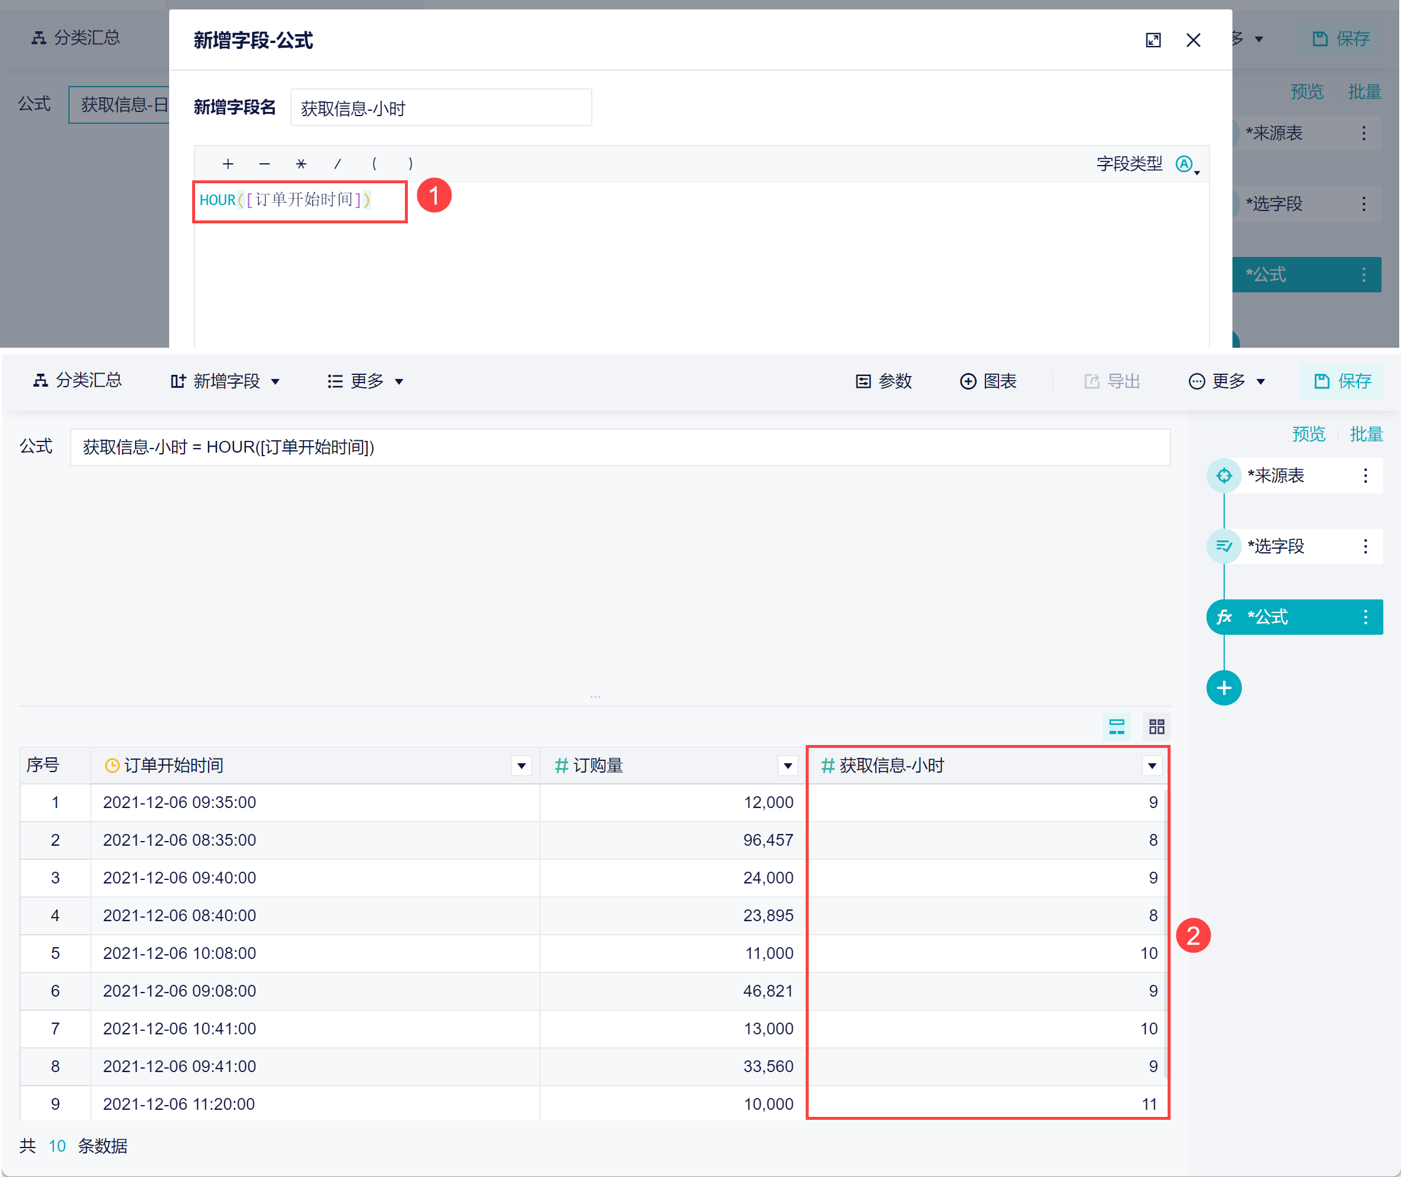Open the 图表 chart option
This screenshot has height=1177, width=1401.
coord(988,381)
